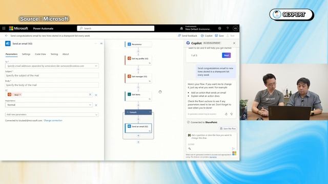Viewport: 328px width, 184px height.
Task: Click the Power Automate app name
Action: 43,29
